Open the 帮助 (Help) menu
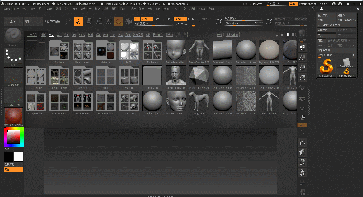The width and height of the screenshot is (363, 197). [x=211, y=9]
